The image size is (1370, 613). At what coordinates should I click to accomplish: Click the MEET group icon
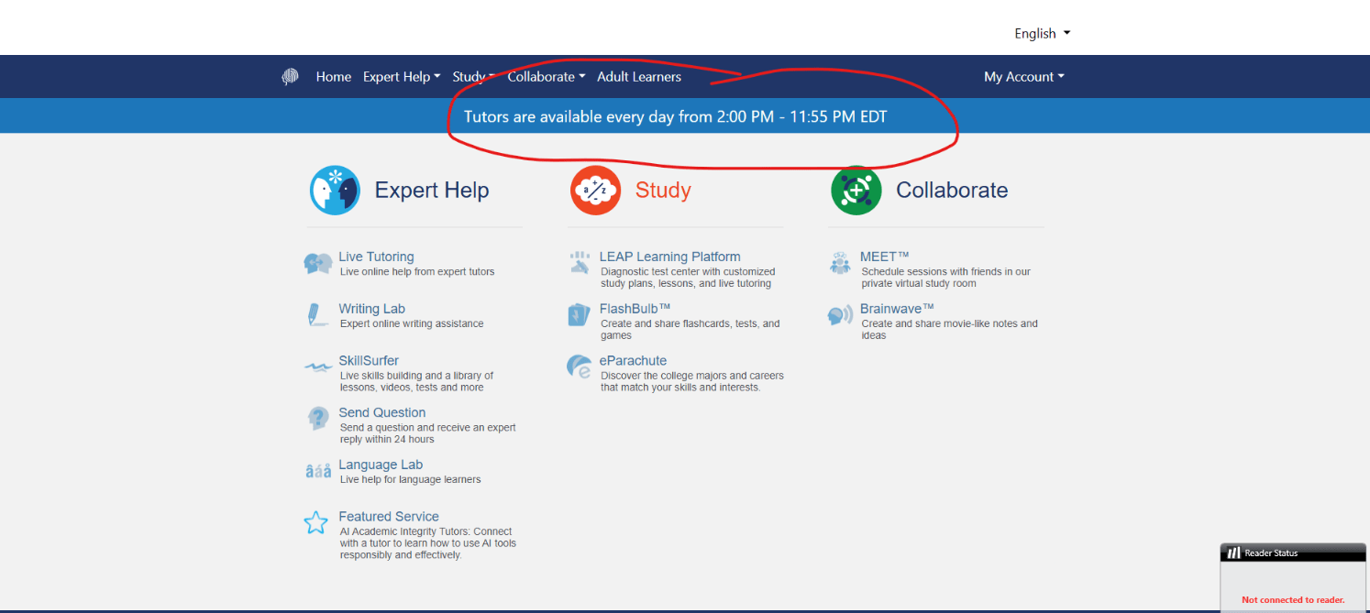click(840, 264)
